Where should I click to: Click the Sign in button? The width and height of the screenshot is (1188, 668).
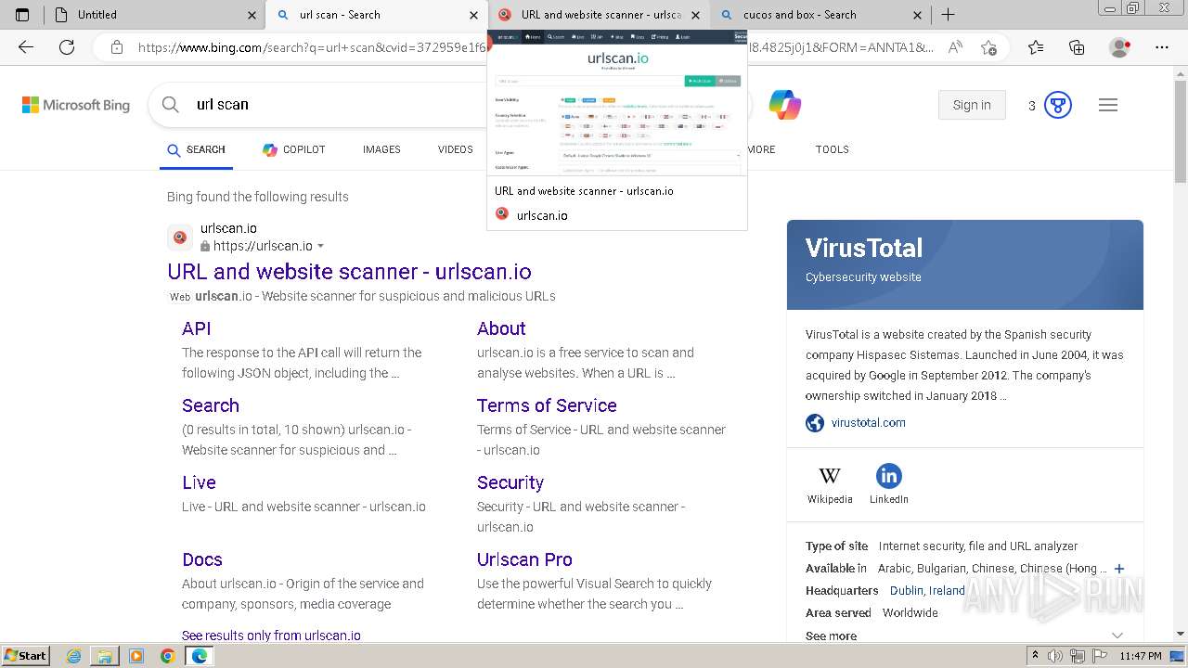(x=972, y=105)
